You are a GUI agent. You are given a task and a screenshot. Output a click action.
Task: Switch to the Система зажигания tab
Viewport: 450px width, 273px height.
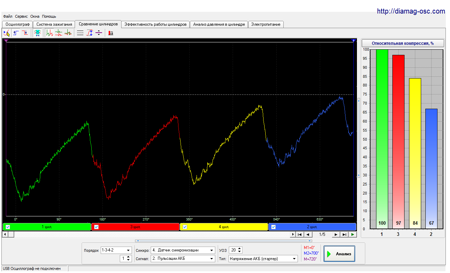54,24
